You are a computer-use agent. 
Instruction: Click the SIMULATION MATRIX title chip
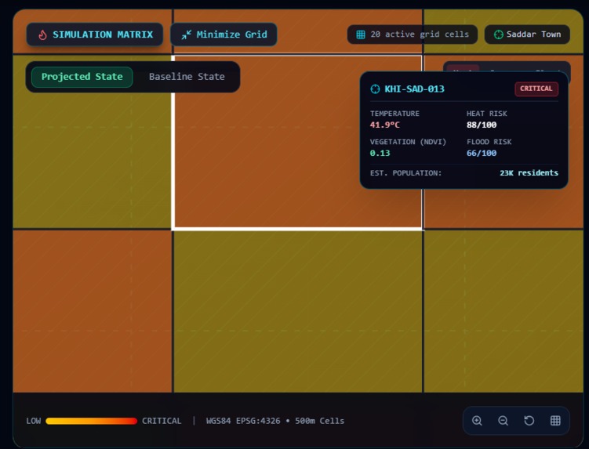point(95,34)
